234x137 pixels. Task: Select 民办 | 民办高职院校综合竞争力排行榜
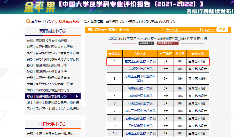(53, 59)
